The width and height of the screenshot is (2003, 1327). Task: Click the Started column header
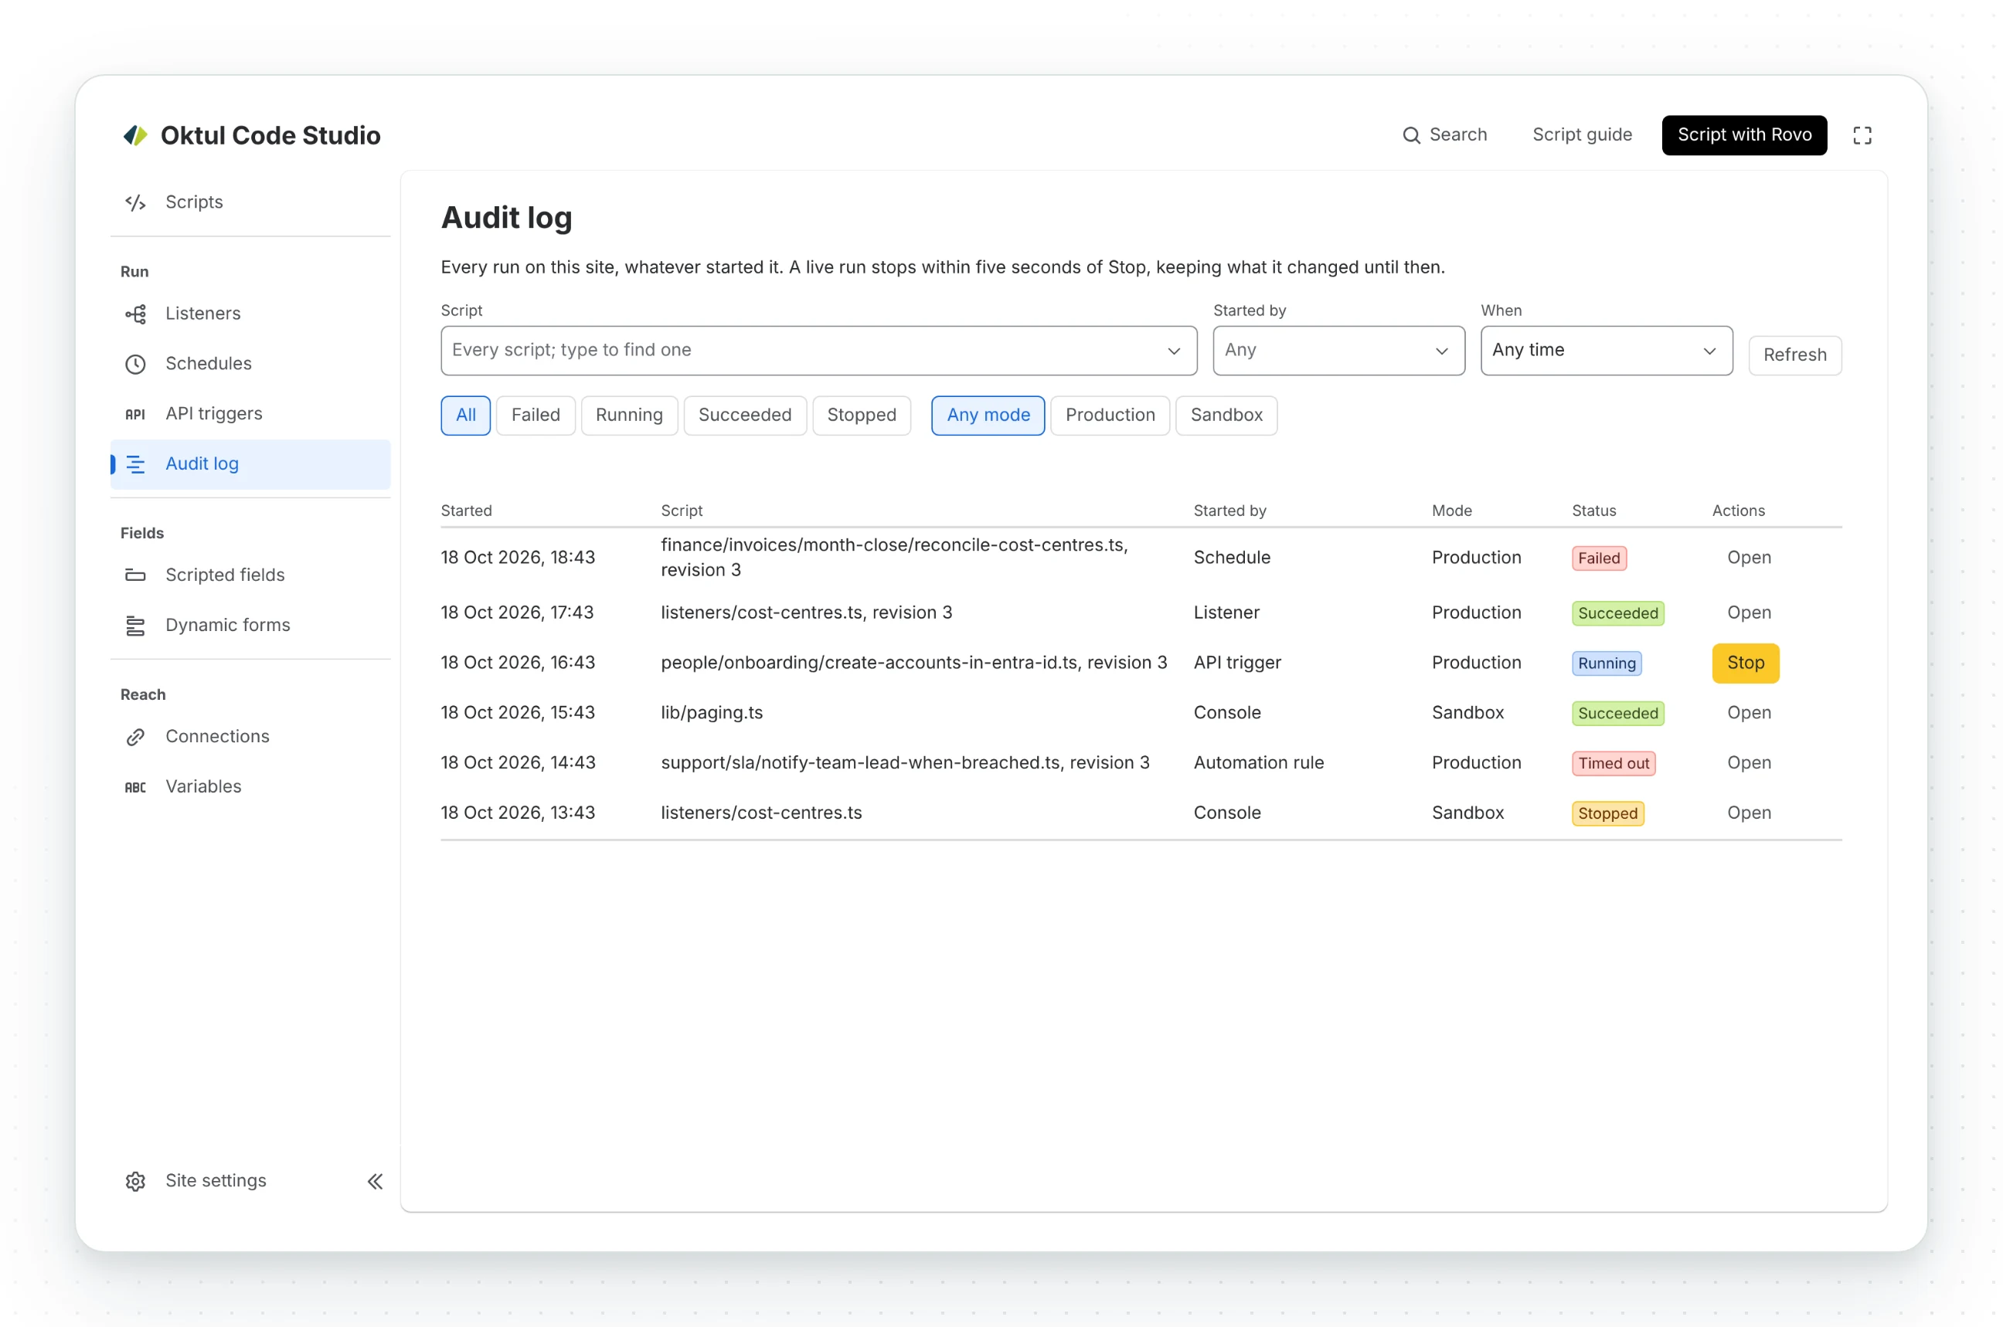[x=467, y=511]
